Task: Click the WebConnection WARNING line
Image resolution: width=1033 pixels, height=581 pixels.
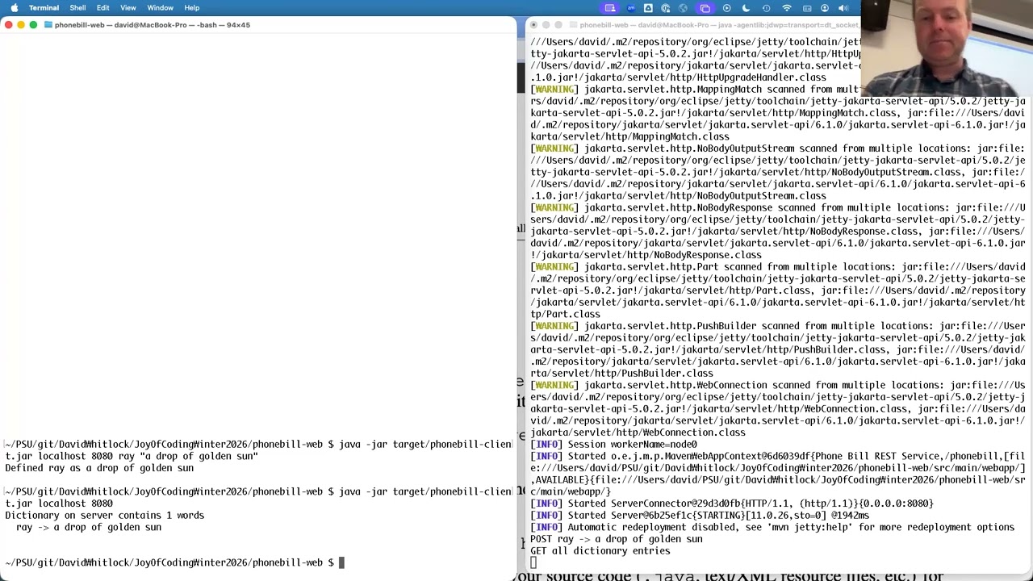Action: tap(778, 409)
